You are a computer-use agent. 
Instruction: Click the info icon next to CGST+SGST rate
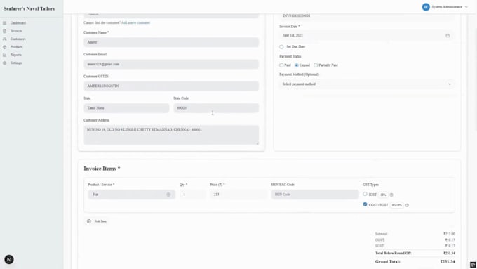[407, 205]
